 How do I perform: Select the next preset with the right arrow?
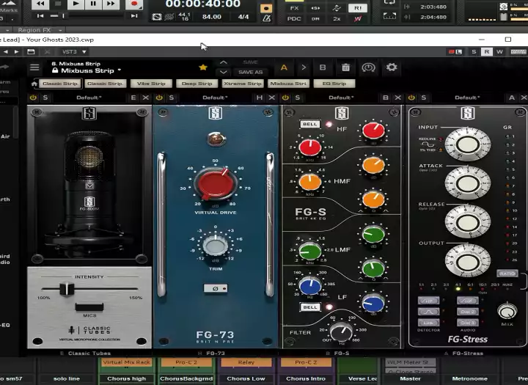[16, 51]
